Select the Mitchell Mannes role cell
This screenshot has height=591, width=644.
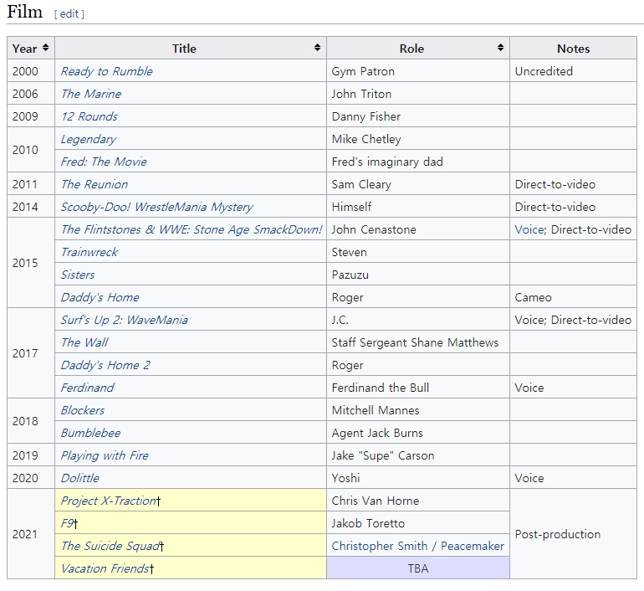418,410
